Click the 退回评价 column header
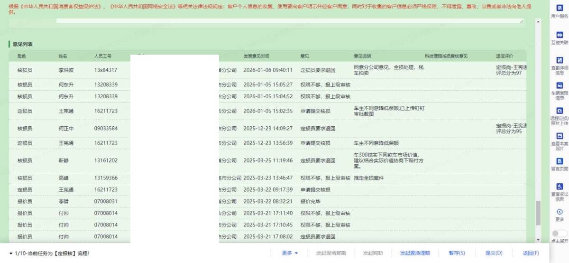569x263 pixels. (505, 56)
